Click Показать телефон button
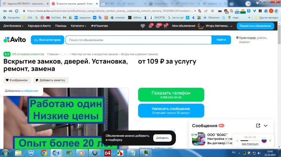 pos(171,95)
